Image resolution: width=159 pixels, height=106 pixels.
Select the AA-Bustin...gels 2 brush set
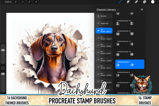pyautogui.click(x=104, y=31)
